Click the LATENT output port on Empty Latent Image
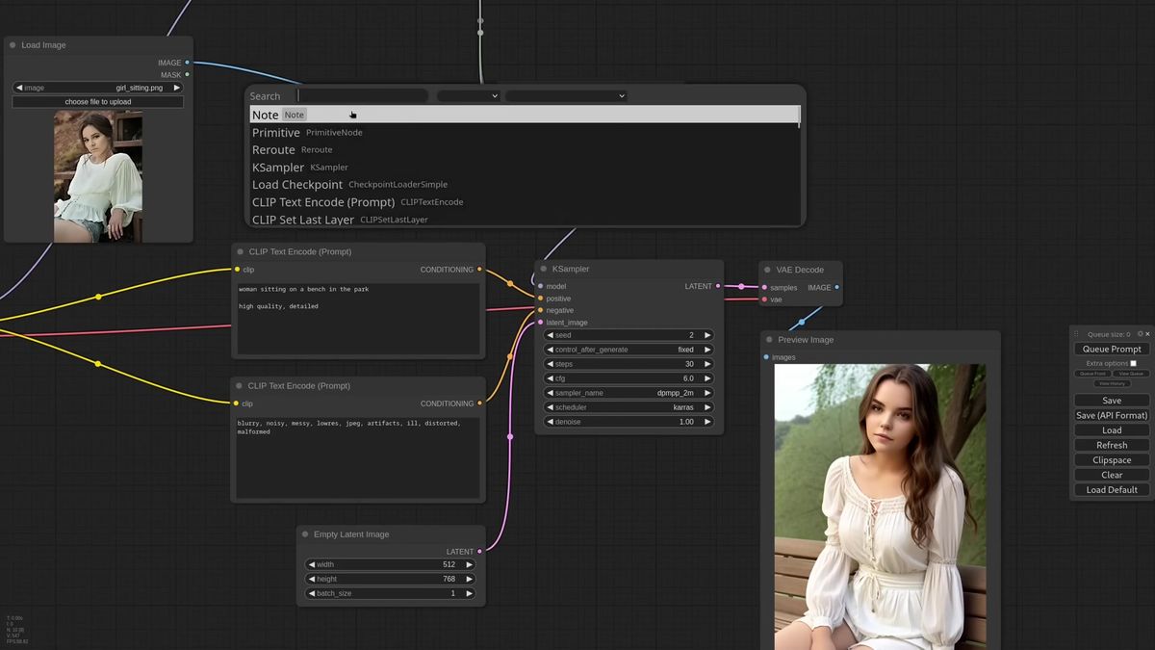The height and width of the screenshot is (650, 1155). point(480,552)
